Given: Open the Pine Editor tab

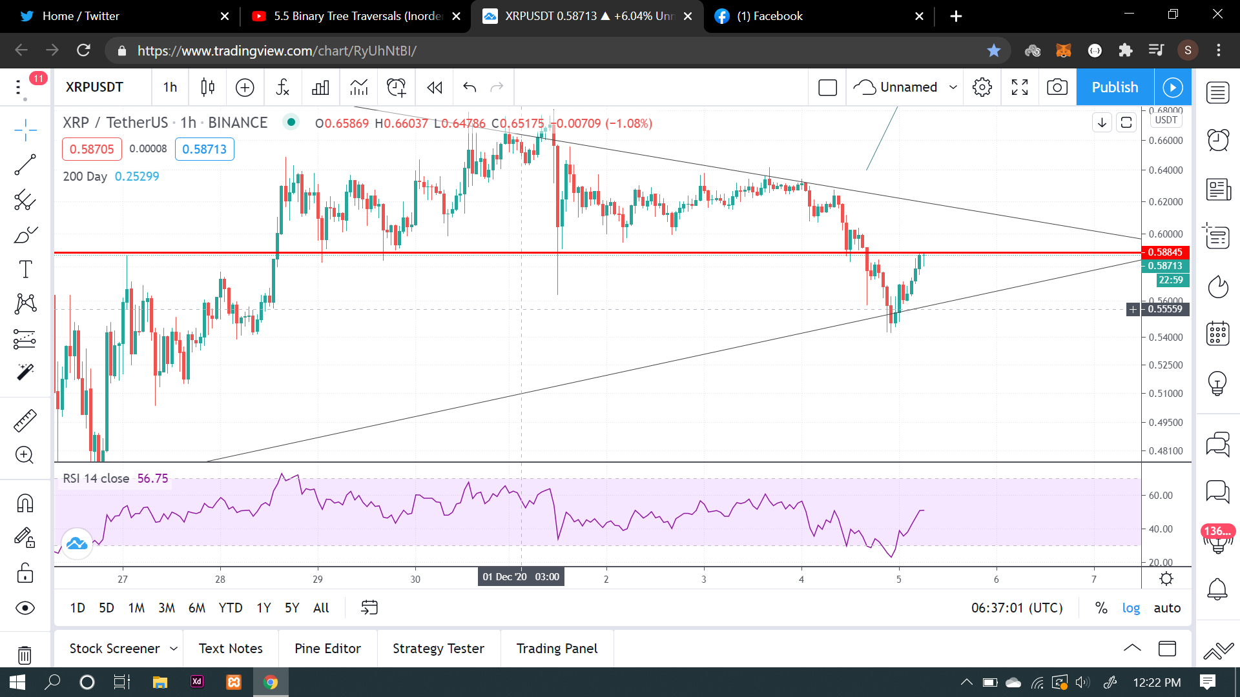Looking at the screenshot, I should click(x=327, y=649).
